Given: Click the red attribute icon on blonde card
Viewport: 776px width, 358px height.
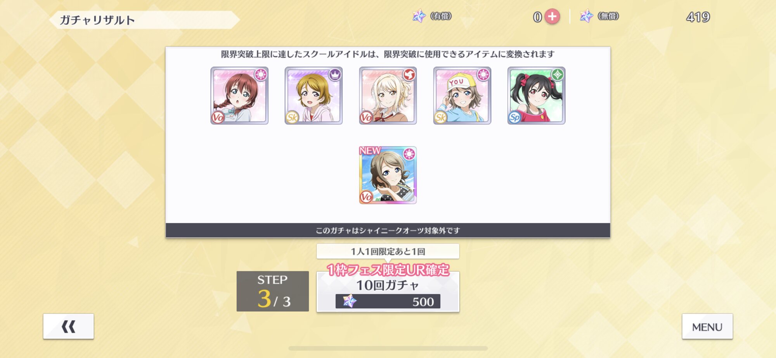Looking at the screenshot, I should [x=409, y=74].
